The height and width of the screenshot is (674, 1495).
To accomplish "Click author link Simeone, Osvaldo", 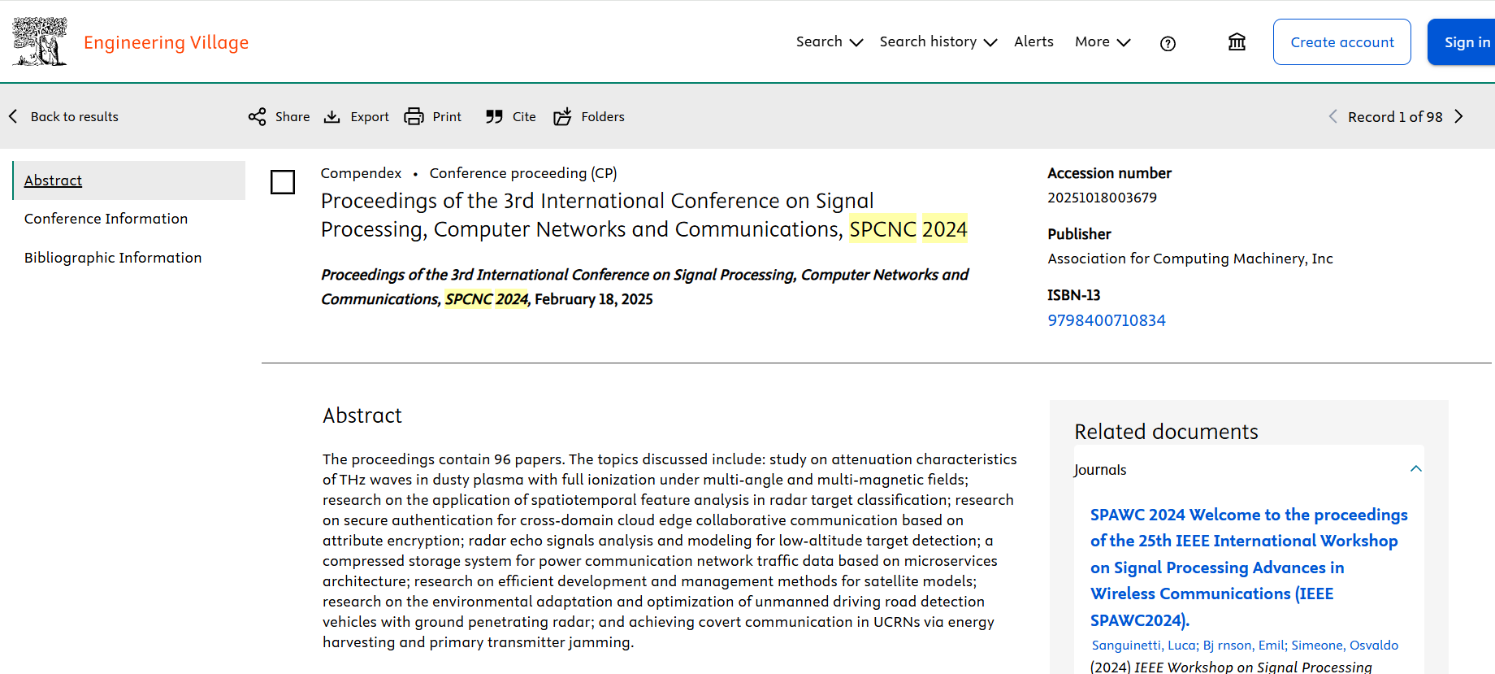I will (x=1345, y=645).
